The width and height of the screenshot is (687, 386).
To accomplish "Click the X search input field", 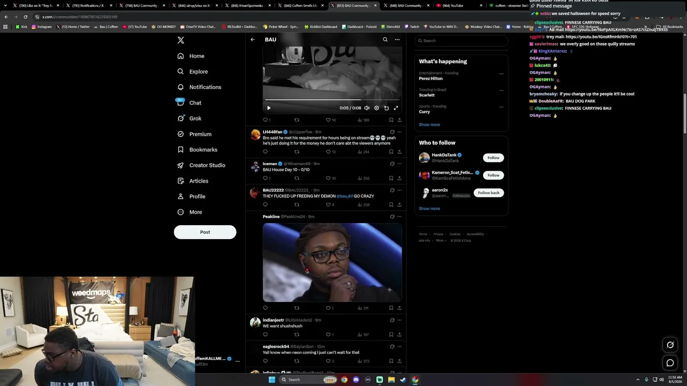I will (x=461, y=41).
